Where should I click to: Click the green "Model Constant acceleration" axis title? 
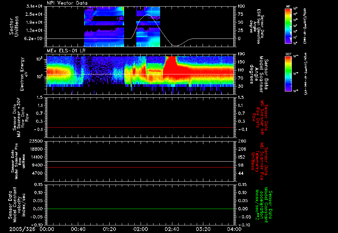click(264, 205)
